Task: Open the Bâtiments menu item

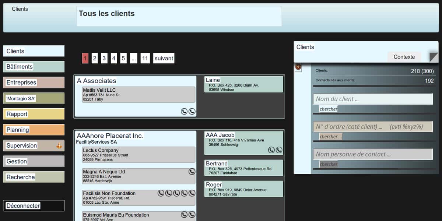Action: 34,67
